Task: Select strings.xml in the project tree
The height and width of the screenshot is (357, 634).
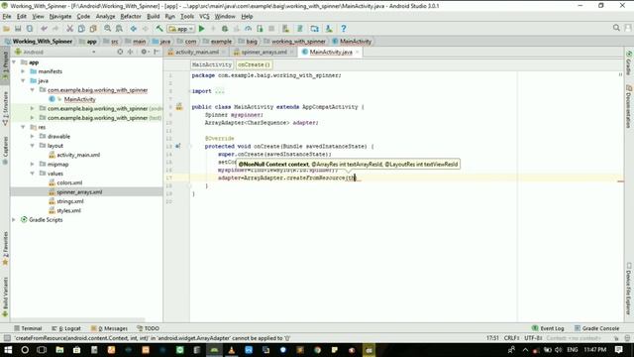Action: 70,201
